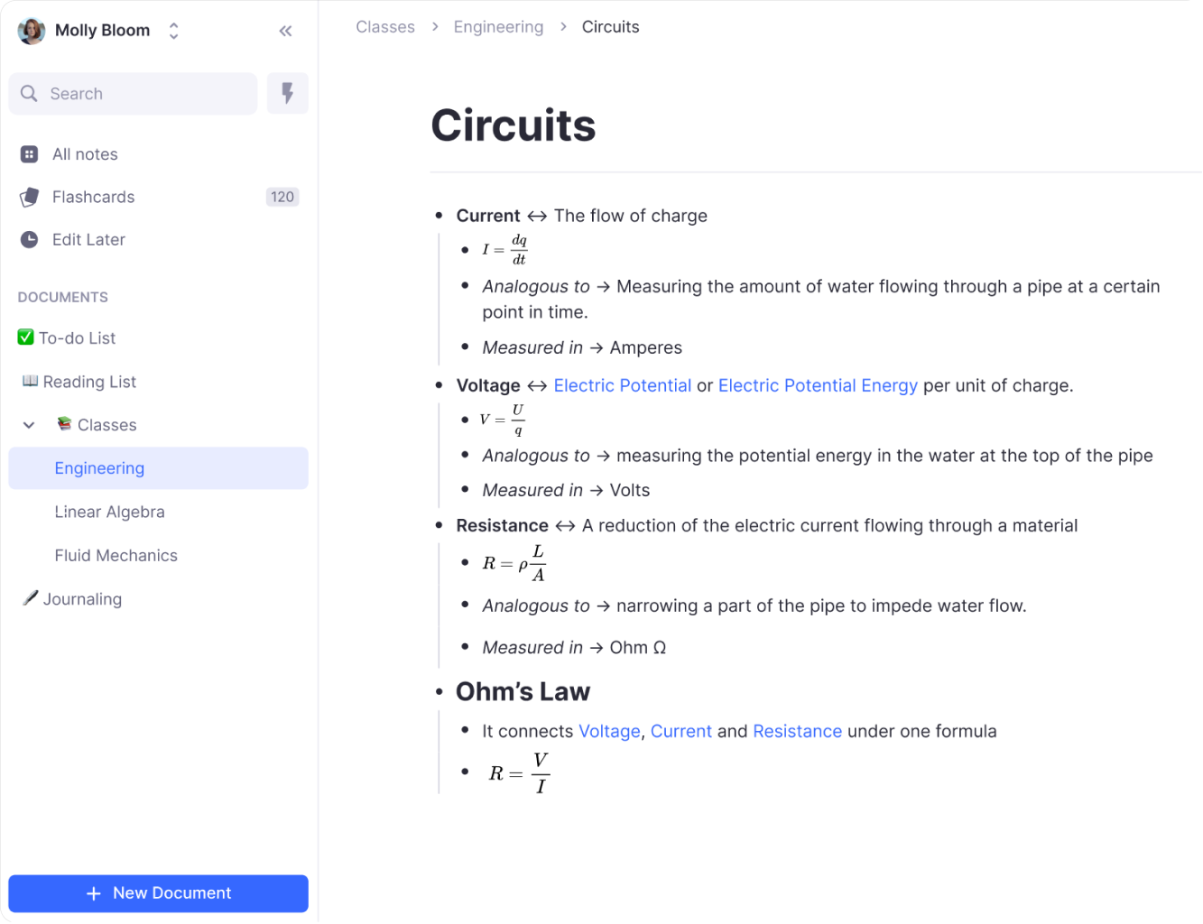Screen dimensions: 1203x924
Task: Open the To-do List green checkbox item
Action: pos(68,337)
